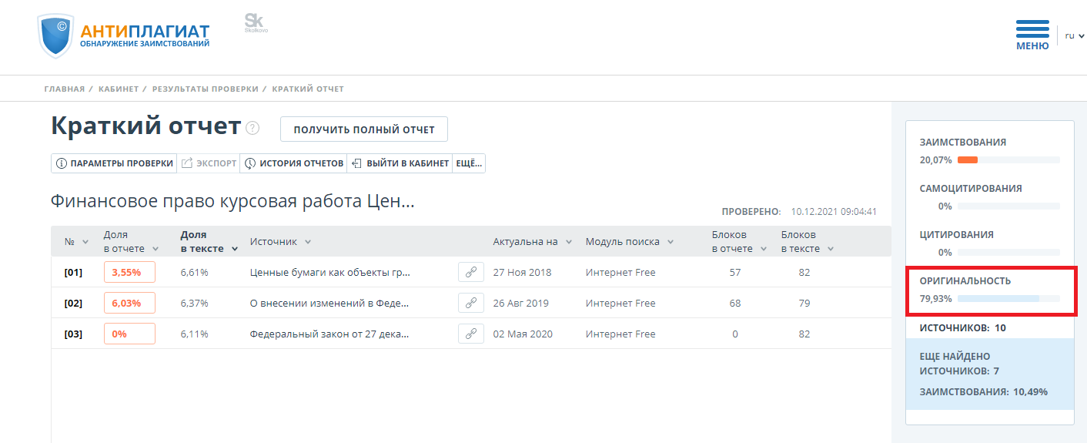Click date 26 Авг 2019
Viewport: 1087px width, 443px height.
click(521, 304)
